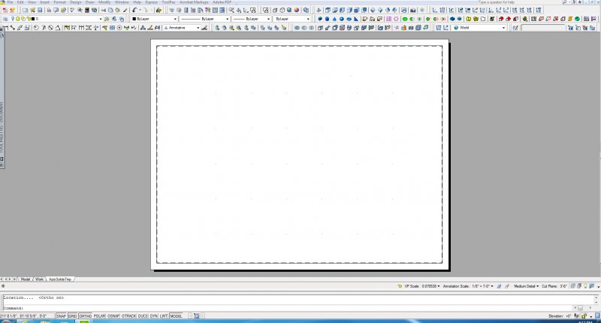Viewport: 601px width, 323px height.
Task: Click the padlock icon in toolbar
Action: [x=403, y=28]
